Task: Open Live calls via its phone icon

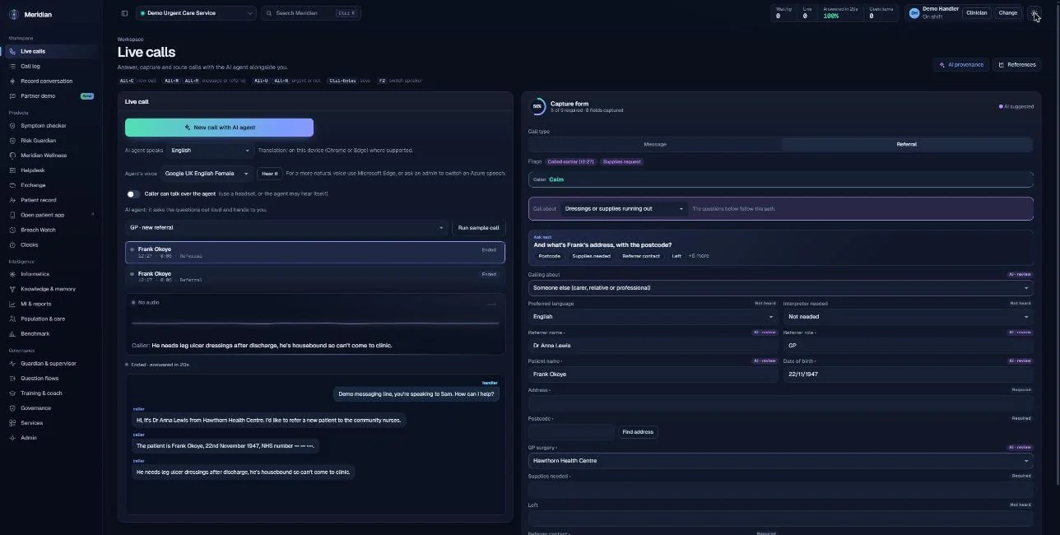Action: tap(13, 51)
